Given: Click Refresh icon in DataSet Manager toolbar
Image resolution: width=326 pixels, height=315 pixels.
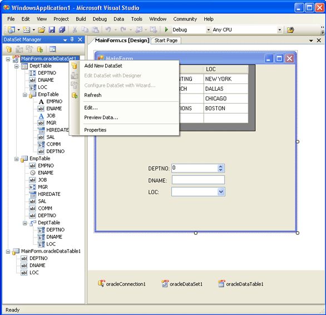Looking at the screenshot, I should tap(39, 50).
